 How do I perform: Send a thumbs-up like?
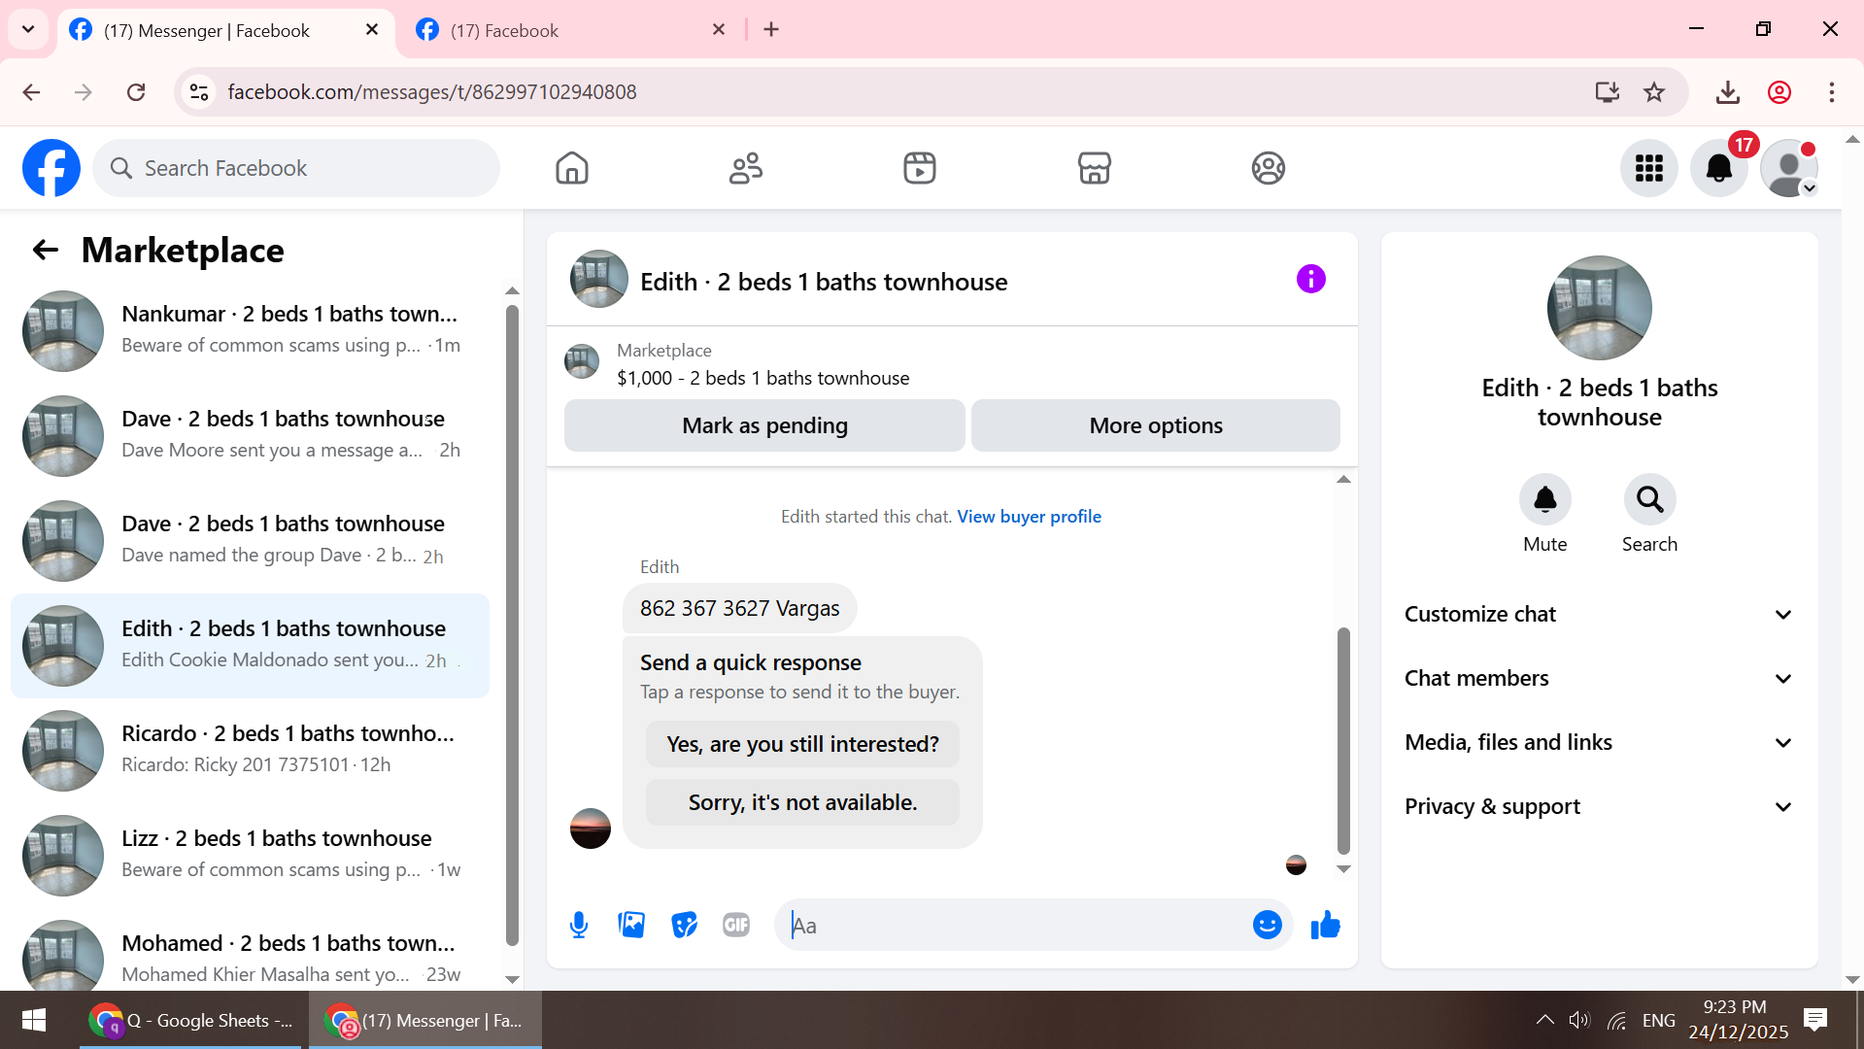tap(1326, 926)
